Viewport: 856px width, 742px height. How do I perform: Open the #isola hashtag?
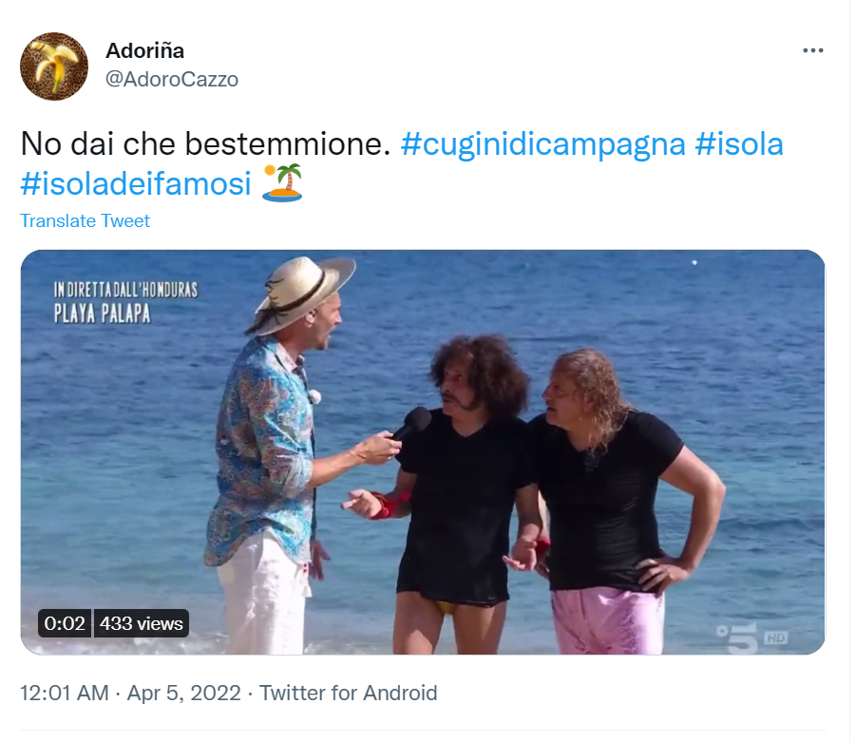pos(743,142)
